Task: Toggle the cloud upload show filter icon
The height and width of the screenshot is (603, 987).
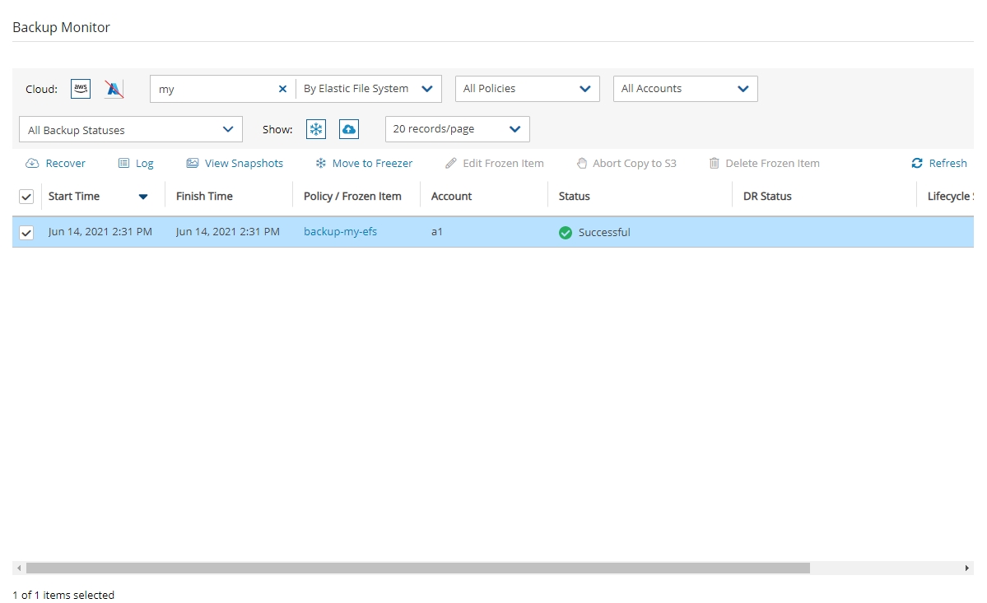Action: click(x=349, y=129)
